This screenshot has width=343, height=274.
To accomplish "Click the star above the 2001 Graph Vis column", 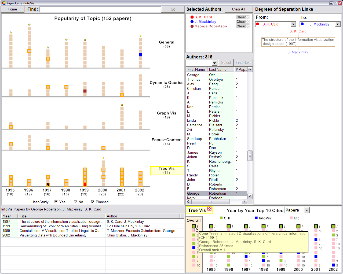I will pos(122,105).
